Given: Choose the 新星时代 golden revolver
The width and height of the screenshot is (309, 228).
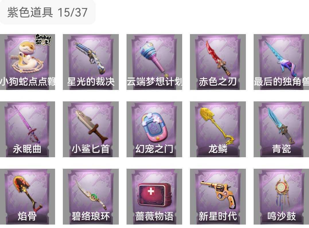Looking at the screenshot, I should (218, 196).
